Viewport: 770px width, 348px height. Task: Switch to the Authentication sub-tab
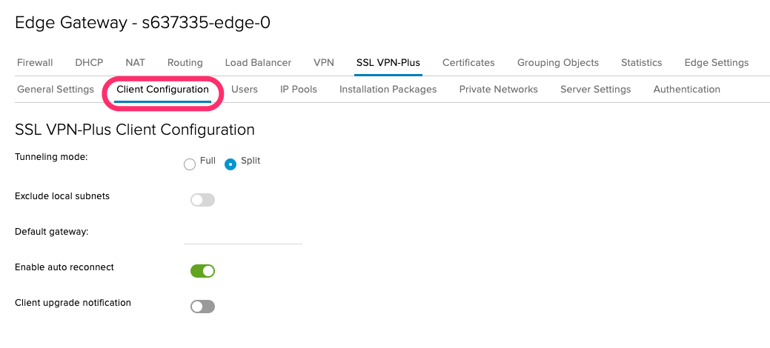click(x=686, y=90)
